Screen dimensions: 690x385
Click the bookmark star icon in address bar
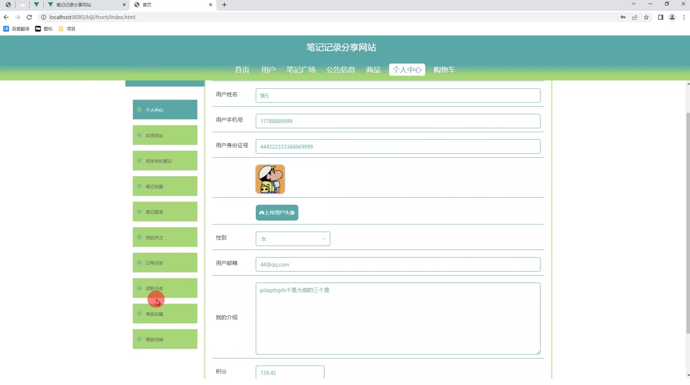click(646, 17)
